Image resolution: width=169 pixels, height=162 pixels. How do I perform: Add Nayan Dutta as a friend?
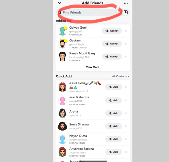pos(113,139)
